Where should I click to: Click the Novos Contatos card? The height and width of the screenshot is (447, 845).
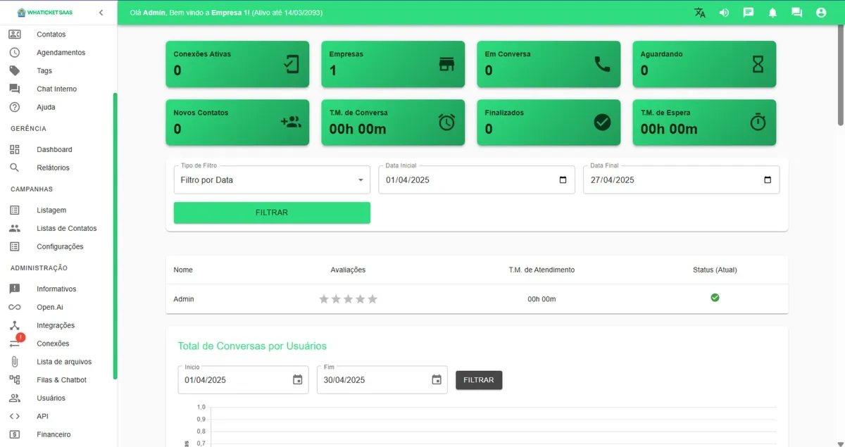(x=237, y=122)
